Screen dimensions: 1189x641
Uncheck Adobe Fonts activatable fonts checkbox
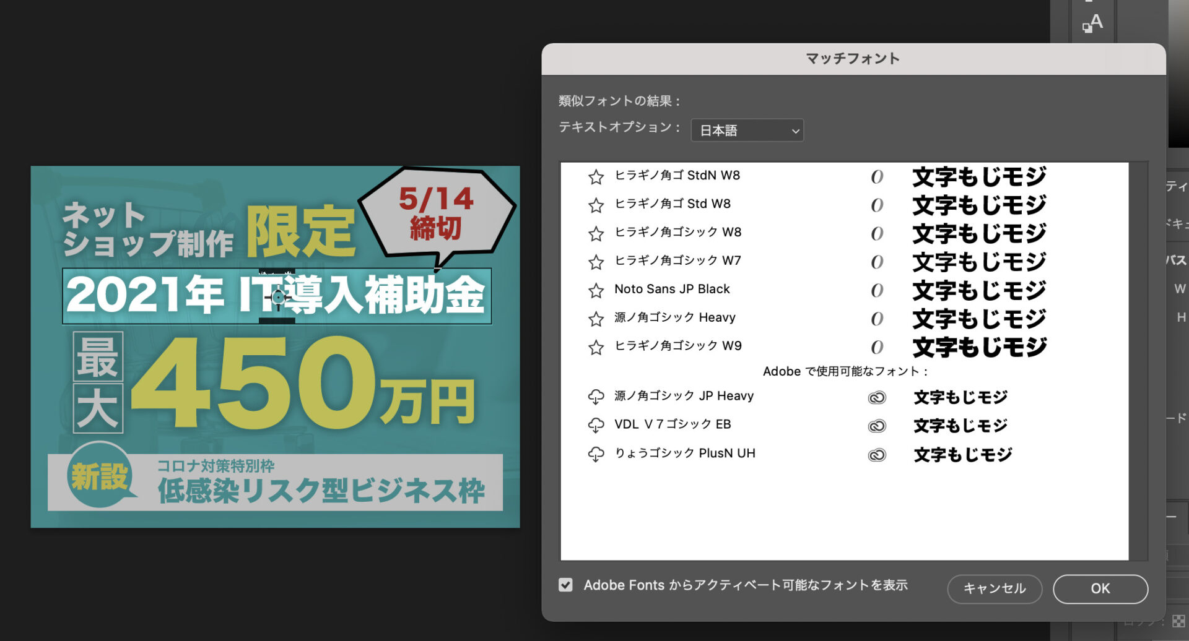[x=565, y=585]
